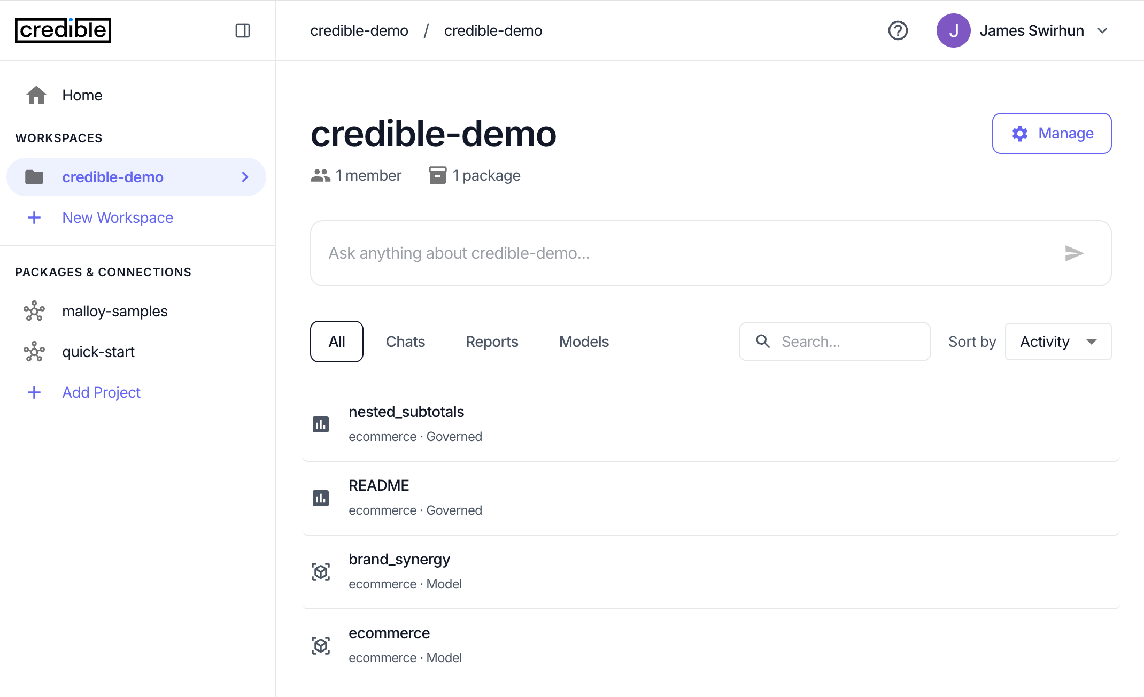
Task: Switch to the Chats tab
Action: [x=405, y=342]
